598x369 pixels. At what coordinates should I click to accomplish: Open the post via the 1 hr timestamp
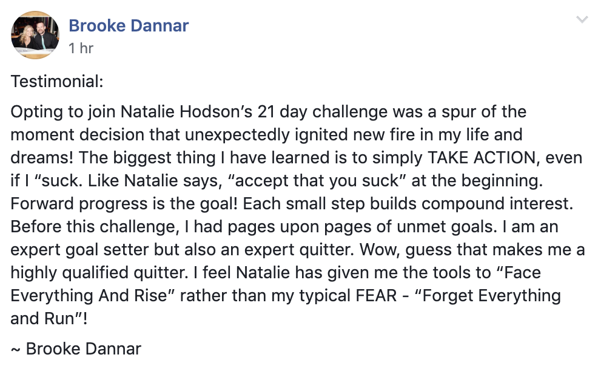[x=81, y=48]
